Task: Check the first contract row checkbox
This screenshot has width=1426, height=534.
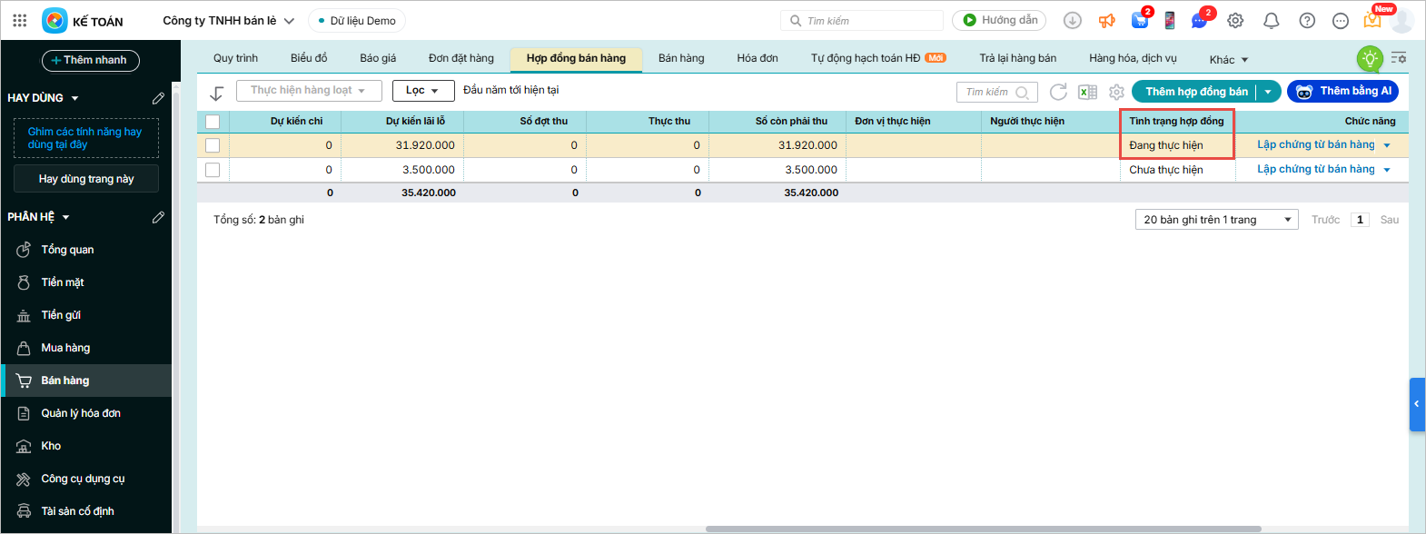Action: click(x=213, y=145)
